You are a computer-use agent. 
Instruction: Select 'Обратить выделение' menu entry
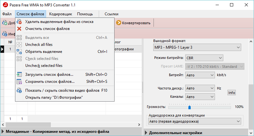(65, 52)
